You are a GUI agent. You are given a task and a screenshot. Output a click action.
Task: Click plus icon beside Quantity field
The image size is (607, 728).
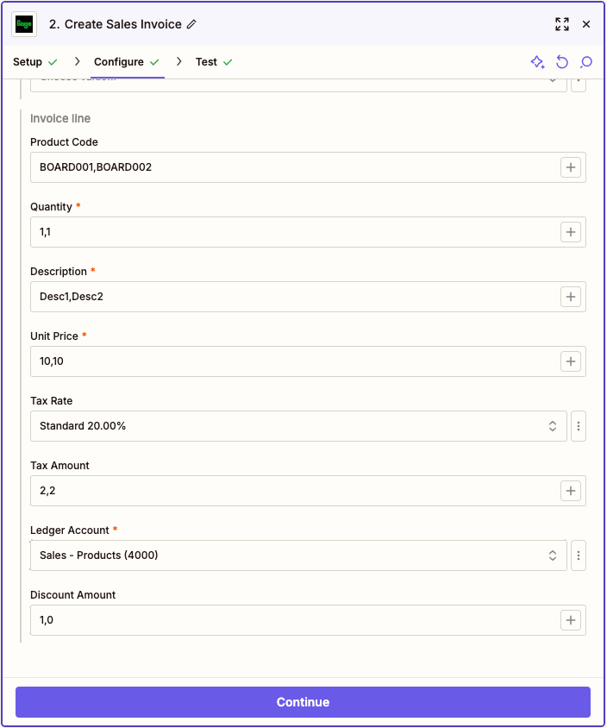(x=571, y=232)
